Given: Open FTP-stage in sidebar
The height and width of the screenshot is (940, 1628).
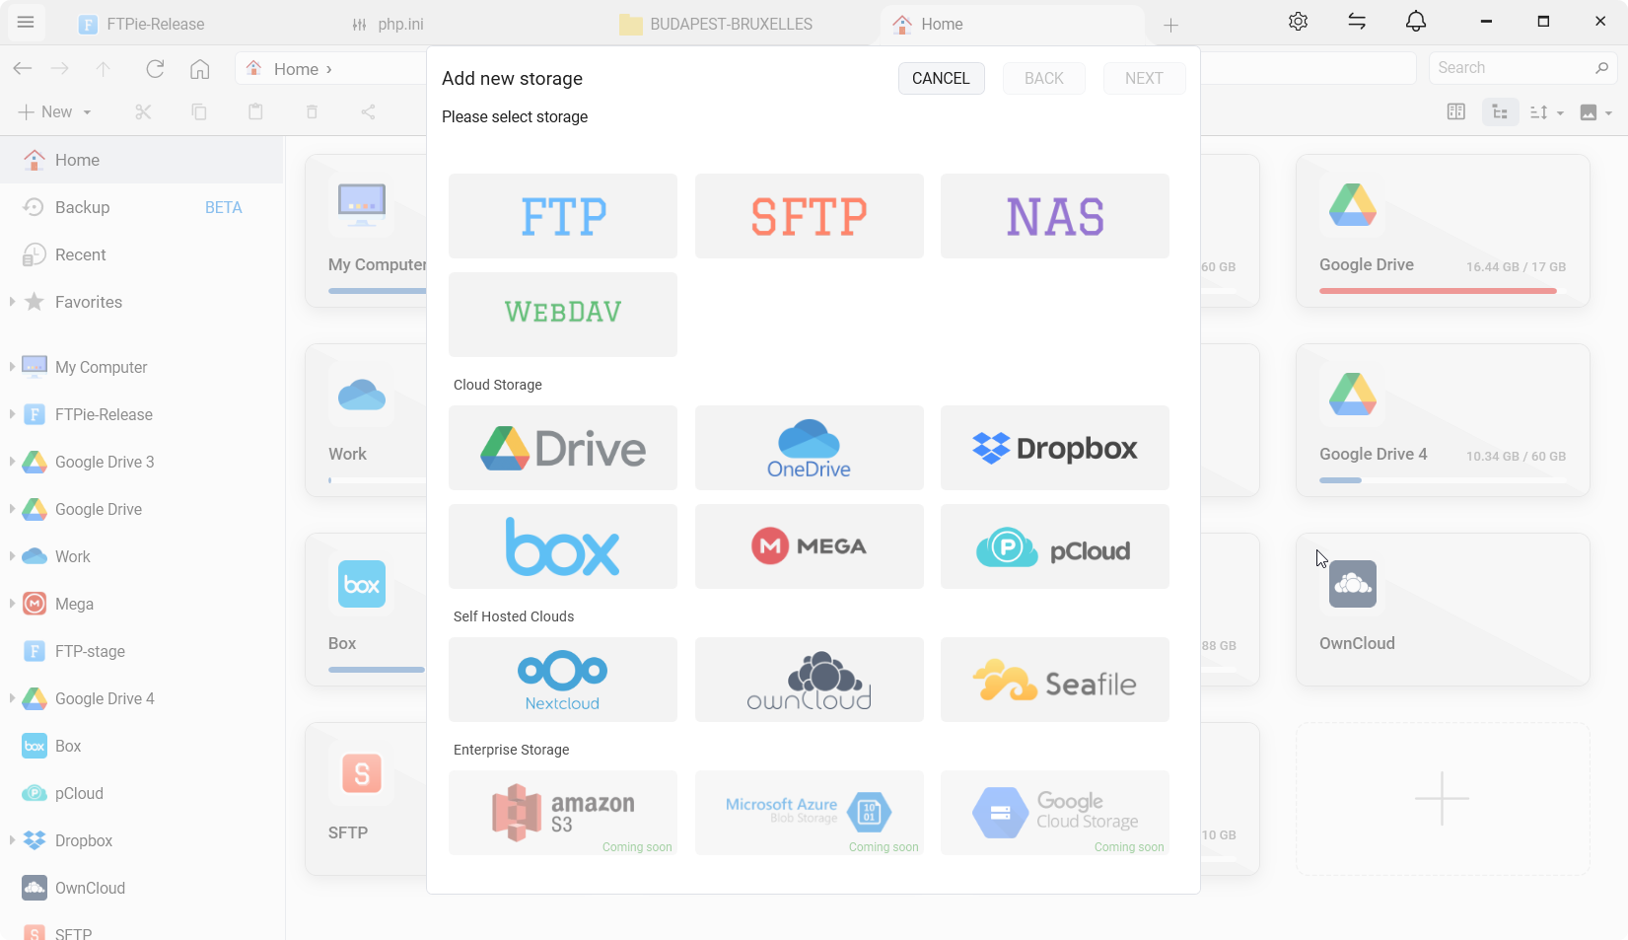Looking at the screenshot, I should coord(142,651).
